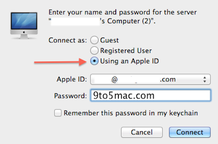Click inside the Apple ID field

pos(150,79)
